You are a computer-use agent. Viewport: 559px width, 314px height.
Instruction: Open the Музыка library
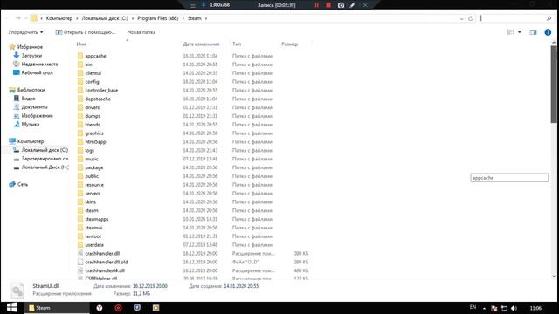(31, 124)
